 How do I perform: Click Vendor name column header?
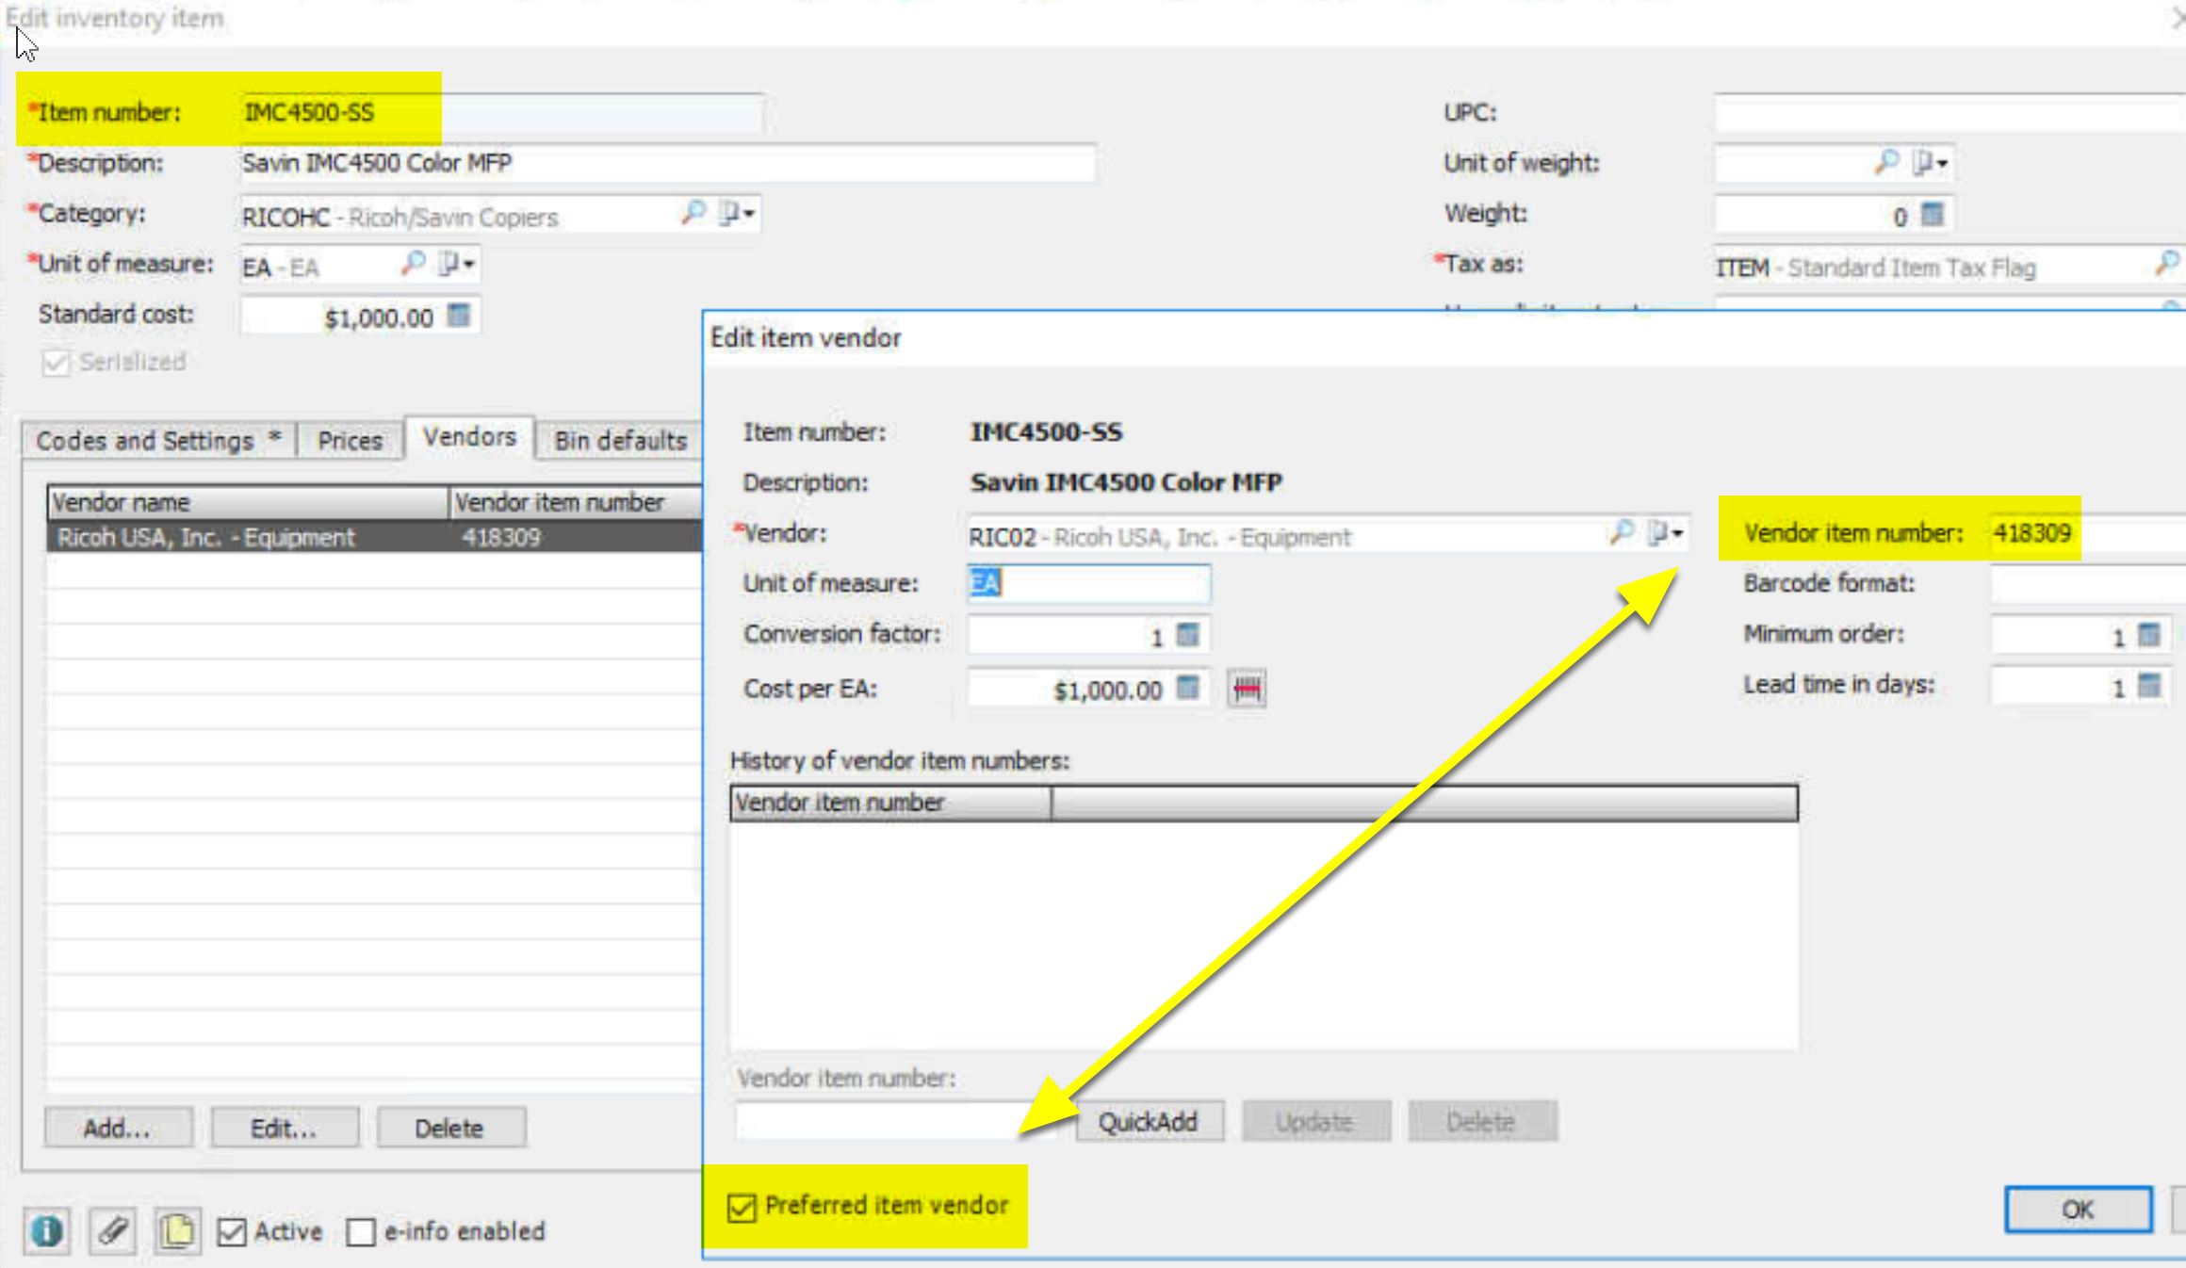(x=248, y=502)
